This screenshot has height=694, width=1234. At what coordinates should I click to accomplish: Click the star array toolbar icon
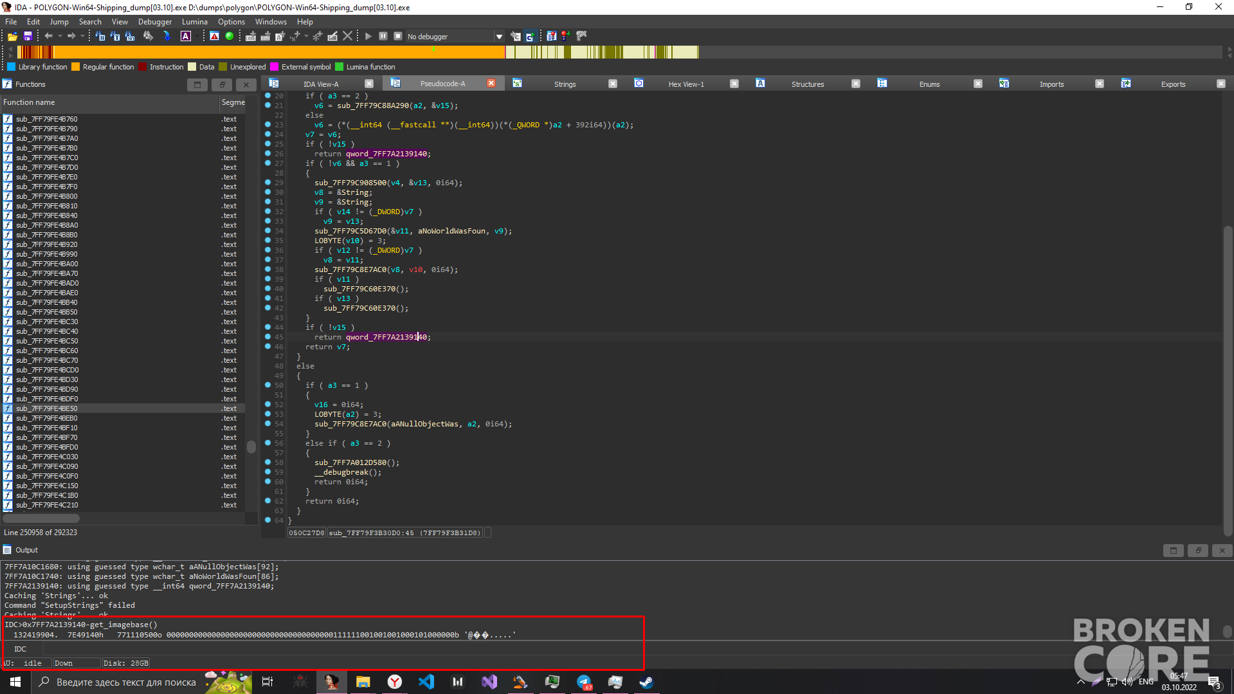[317, 37]
